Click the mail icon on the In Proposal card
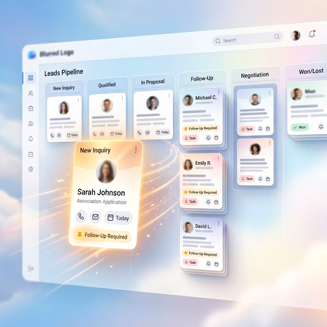Image resolution: width=327 pixels, height=327 pixels. 148,133
